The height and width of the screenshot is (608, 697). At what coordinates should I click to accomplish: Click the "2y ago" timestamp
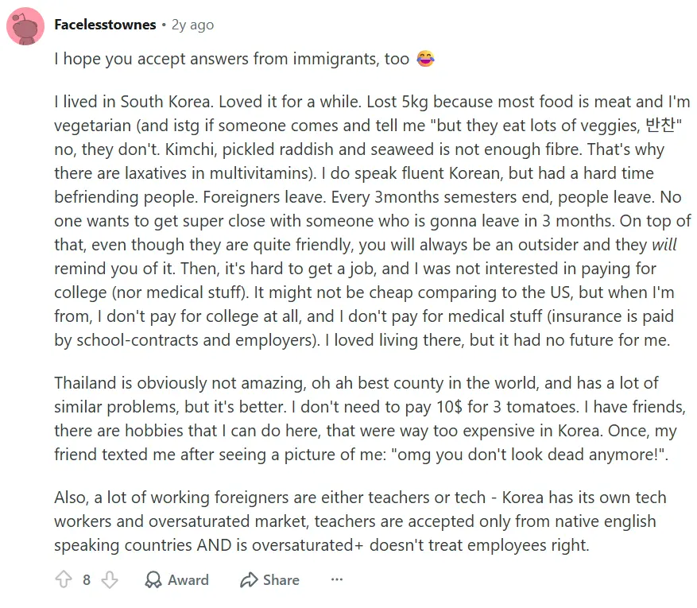click(192, 25)
